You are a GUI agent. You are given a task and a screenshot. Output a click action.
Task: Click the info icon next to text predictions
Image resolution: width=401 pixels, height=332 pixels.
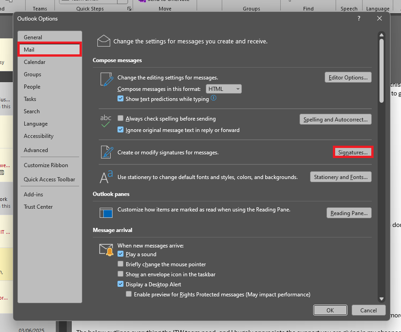pyautogui.click(x=213, y=99)
